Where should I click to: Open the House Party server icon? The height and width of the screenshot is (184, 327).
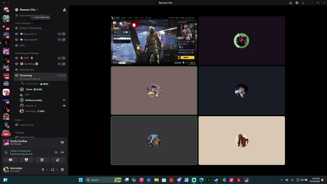[x=6, y=51]
